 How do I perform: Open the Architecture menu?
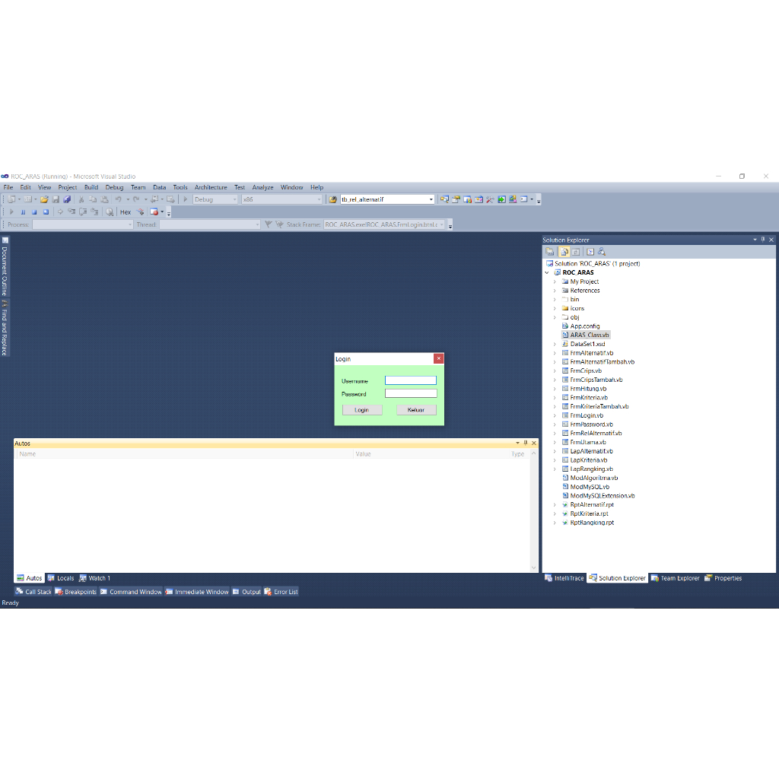point(211,187)
